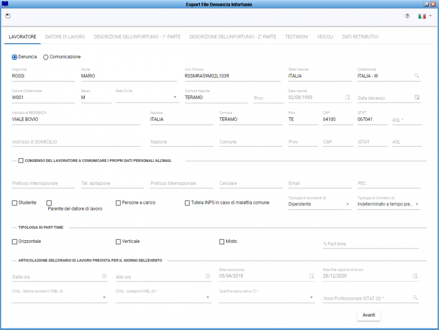Enable the Studente checkbox

[x=15, y=203]
